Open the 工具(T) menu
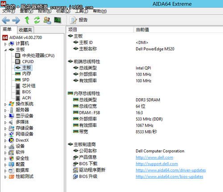 [x=82, y=11]
